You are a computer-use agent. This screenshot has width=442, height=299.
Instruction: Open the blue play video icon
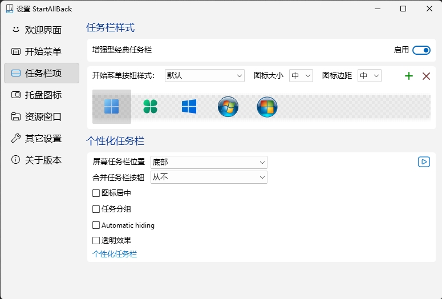click(424, 162)
